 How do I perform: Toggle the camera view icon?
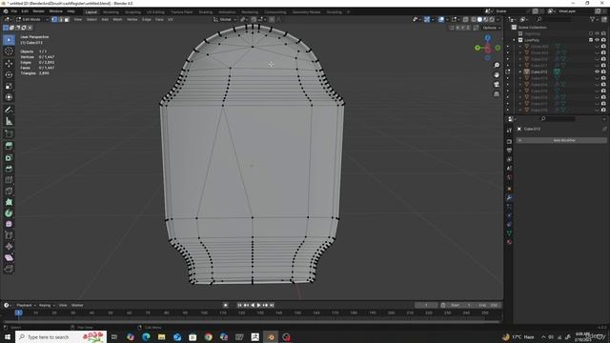point(497,85)
